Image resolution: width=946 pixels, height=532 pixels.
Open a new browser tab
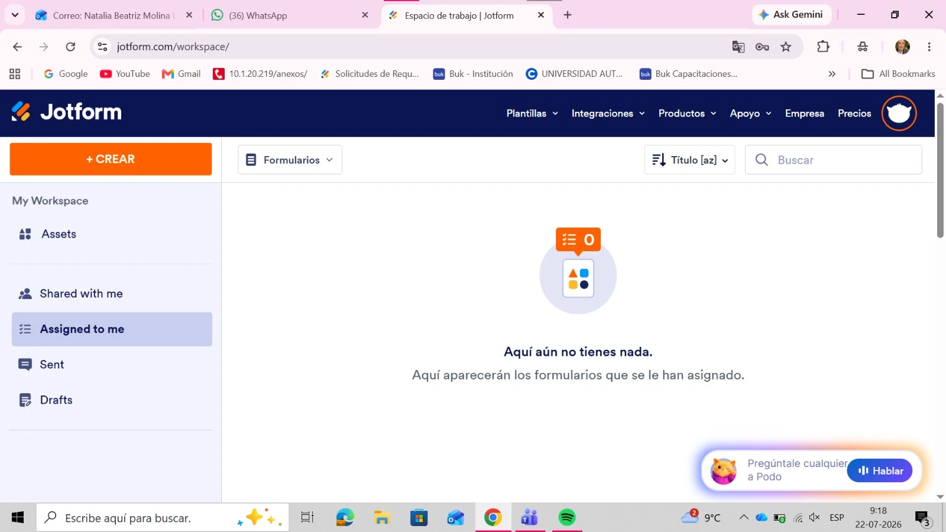(x=568, y=15)
